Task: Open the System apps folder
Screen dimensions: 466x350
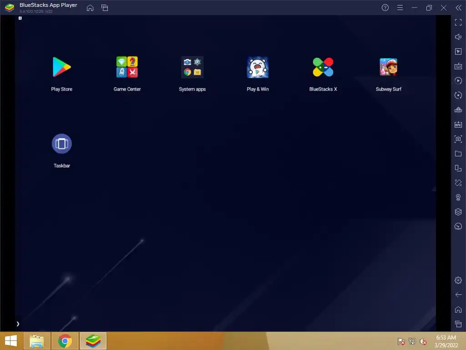Action: (192, 67)
